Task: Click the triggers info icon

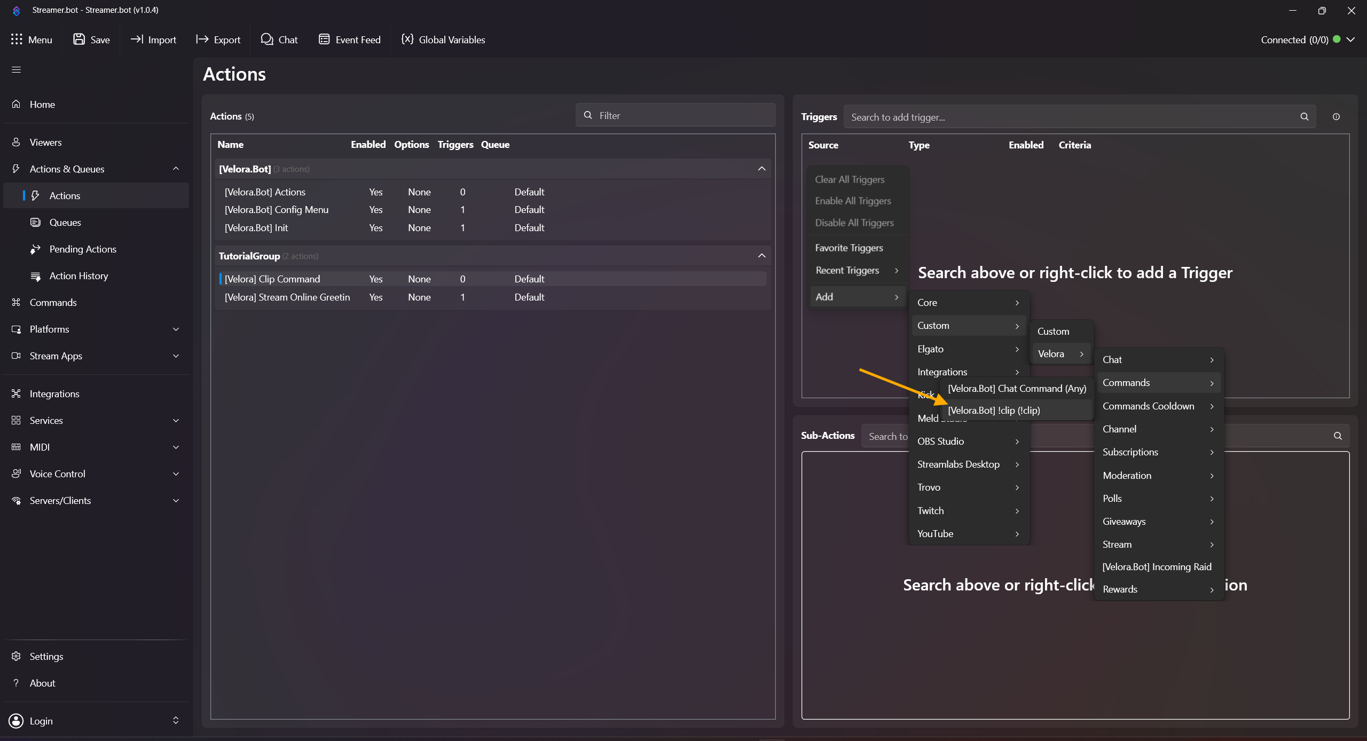Action: [1336, 116]
